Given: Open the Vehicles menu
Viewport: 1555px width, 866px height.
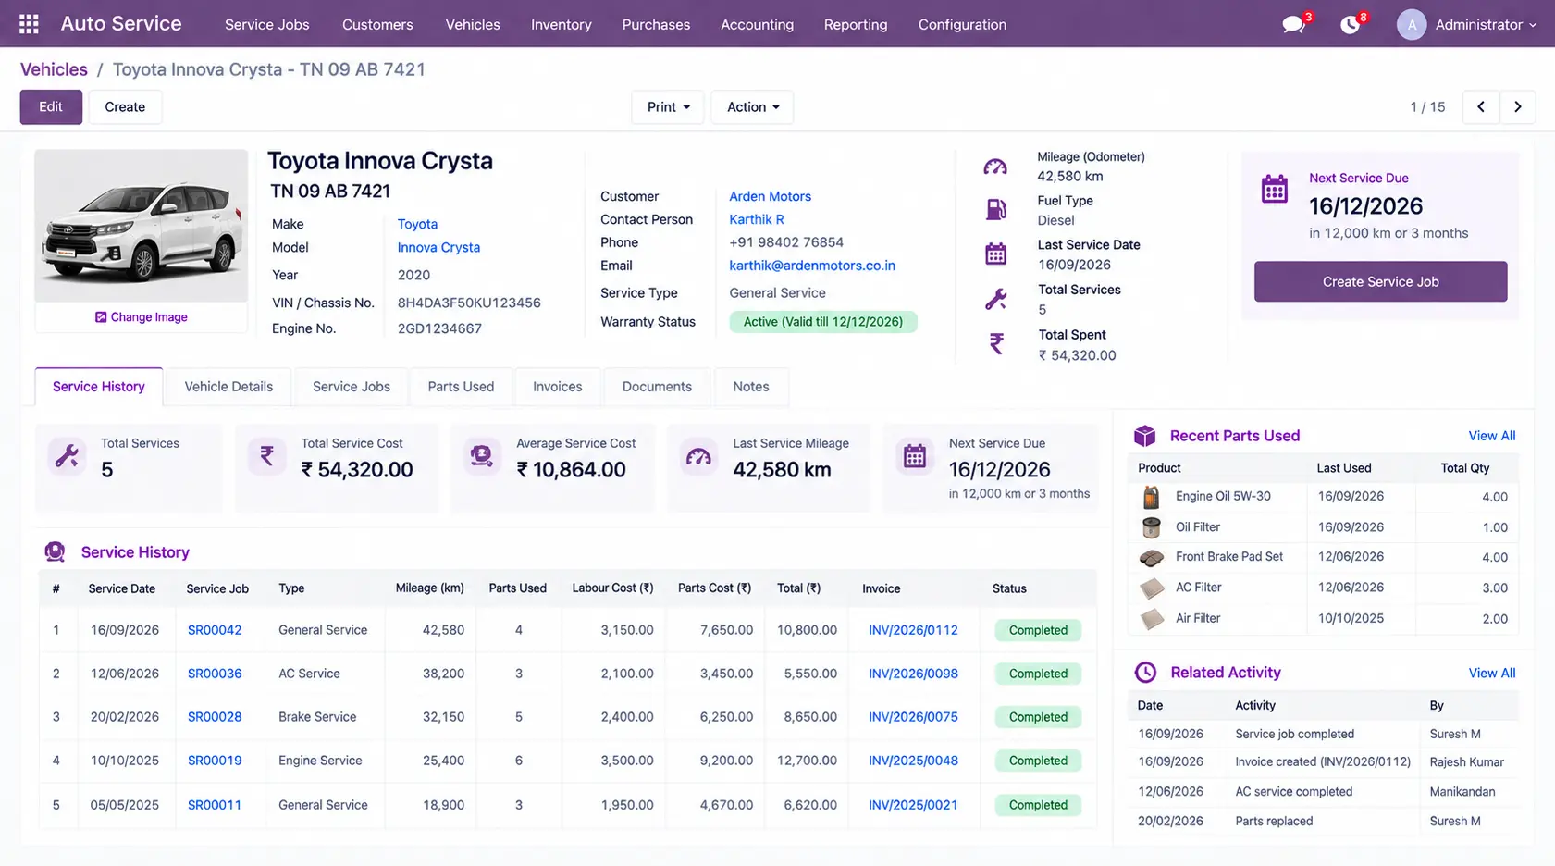Looking at the screenshot, I should [473, 25].
